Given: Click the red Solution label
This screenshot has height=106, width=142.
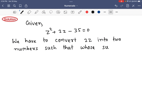Looking at the screenshot, I should pyautogui.click(x=10, y=19).
